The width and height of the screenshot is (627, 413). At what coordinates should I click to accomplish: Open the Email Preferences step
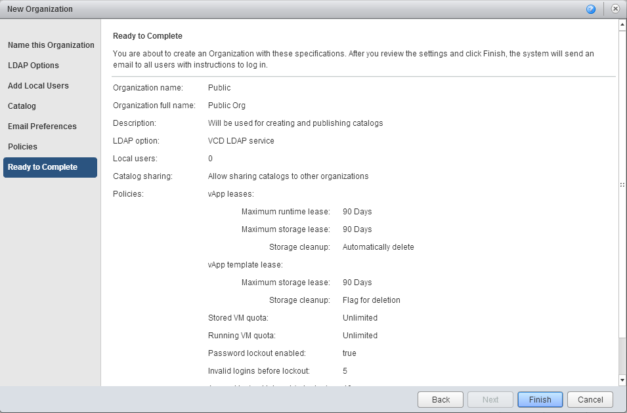(x=42, y=127)
